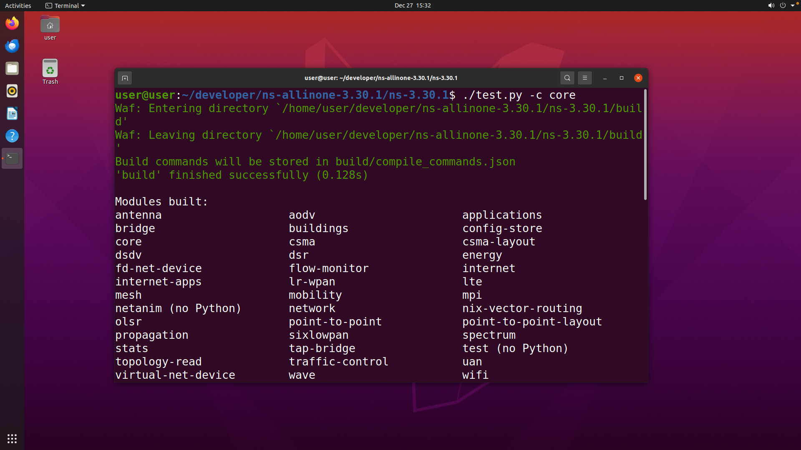Open Activities overview
This screenshot has width=801, height=450.
click(x=18, y=5)
